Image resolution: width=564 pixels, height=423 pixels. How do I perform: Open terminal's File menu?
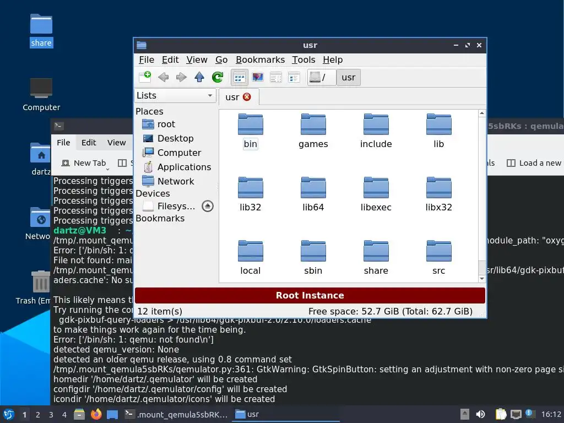pyautogui.click(x=63, y=143)
